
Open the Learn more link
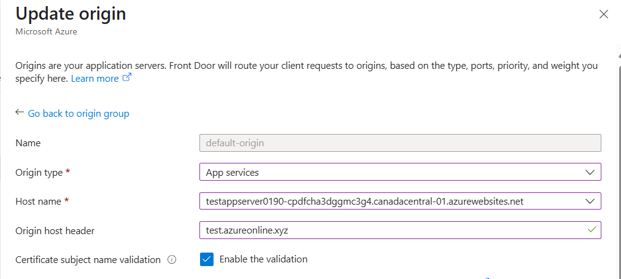tap(94, 79)
